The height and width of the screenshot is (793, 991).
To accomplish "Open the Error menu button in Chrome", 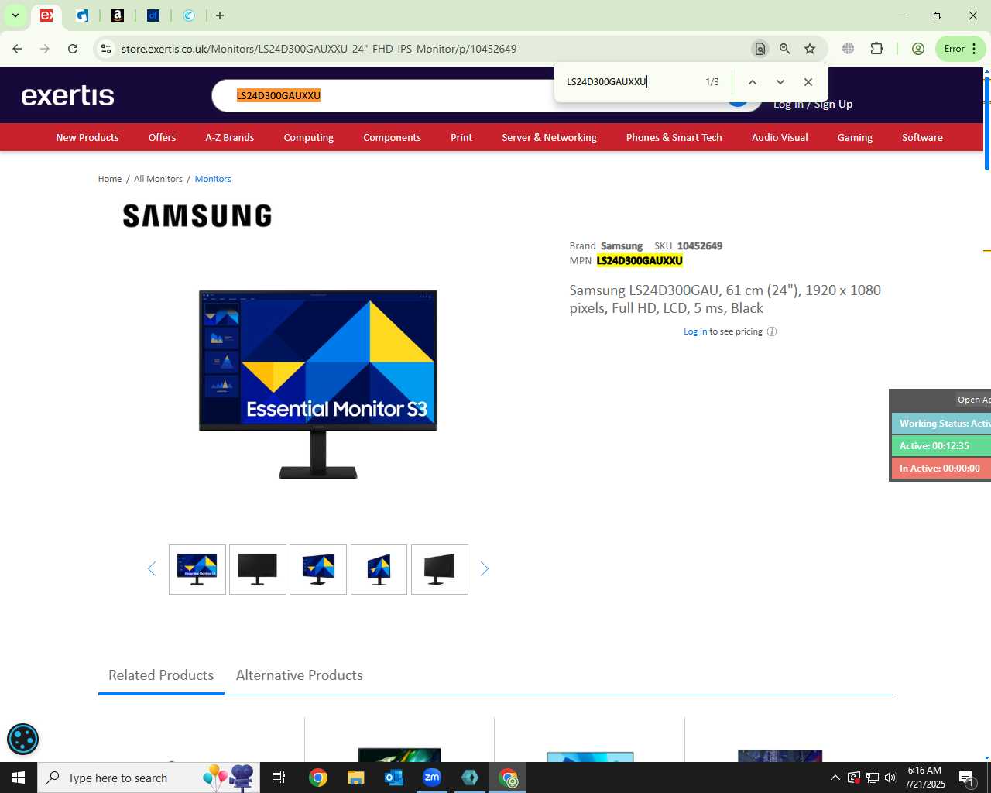I will [961, 49].
